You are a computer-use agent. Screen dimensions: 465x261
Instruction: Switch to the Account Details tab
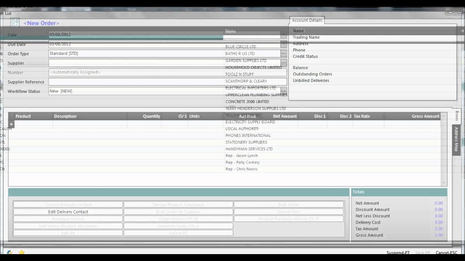click(x=307, y=20)
